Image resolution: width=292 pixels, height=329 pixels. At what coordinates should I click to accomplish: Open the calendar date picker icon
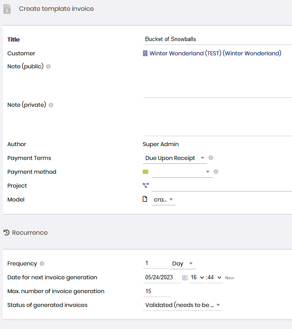point(185,278)
